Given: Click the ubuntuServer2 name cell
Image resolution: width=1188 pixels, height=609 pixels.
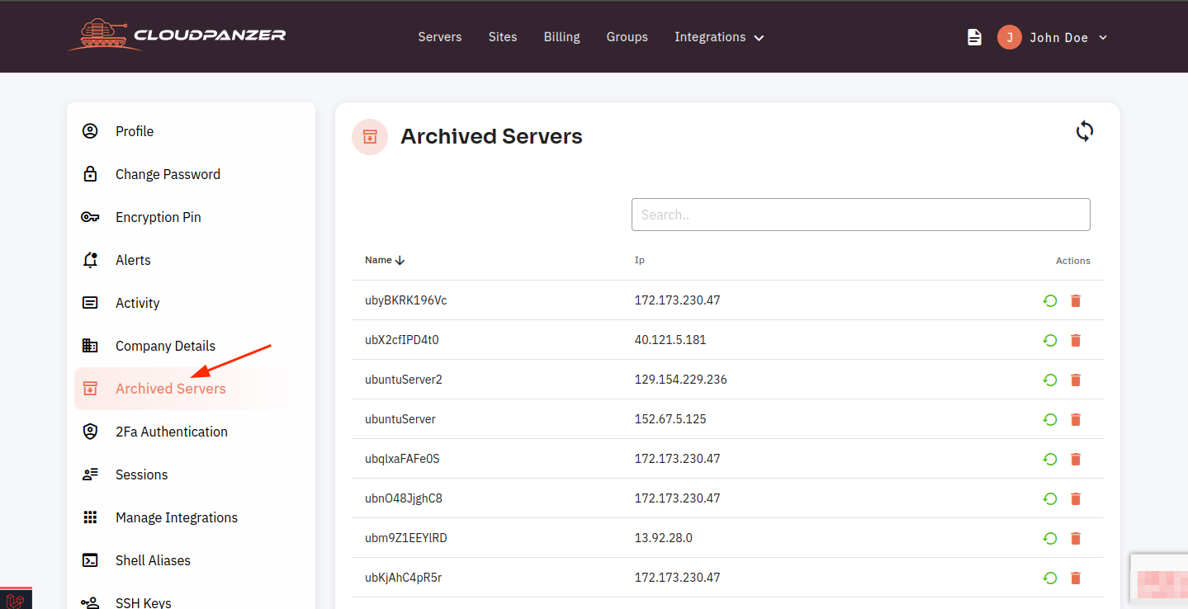Looking at the screenshot, I should tap(404, 380).
